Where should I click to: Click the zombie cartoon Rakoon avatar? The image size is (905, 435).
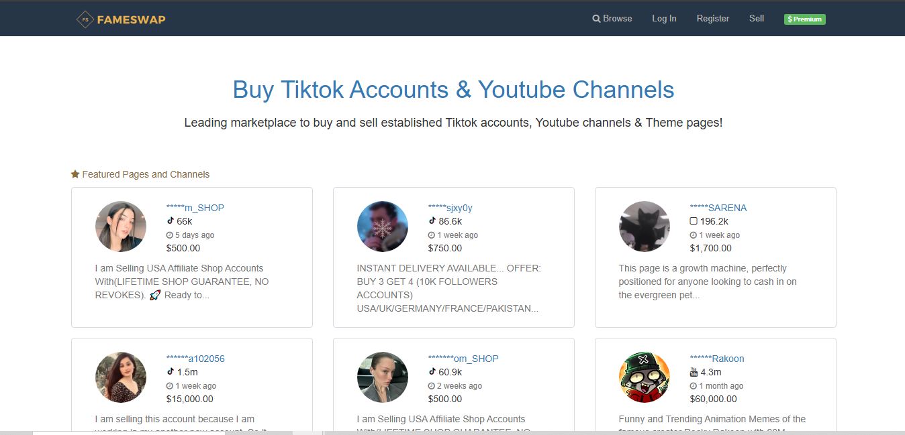644,377
